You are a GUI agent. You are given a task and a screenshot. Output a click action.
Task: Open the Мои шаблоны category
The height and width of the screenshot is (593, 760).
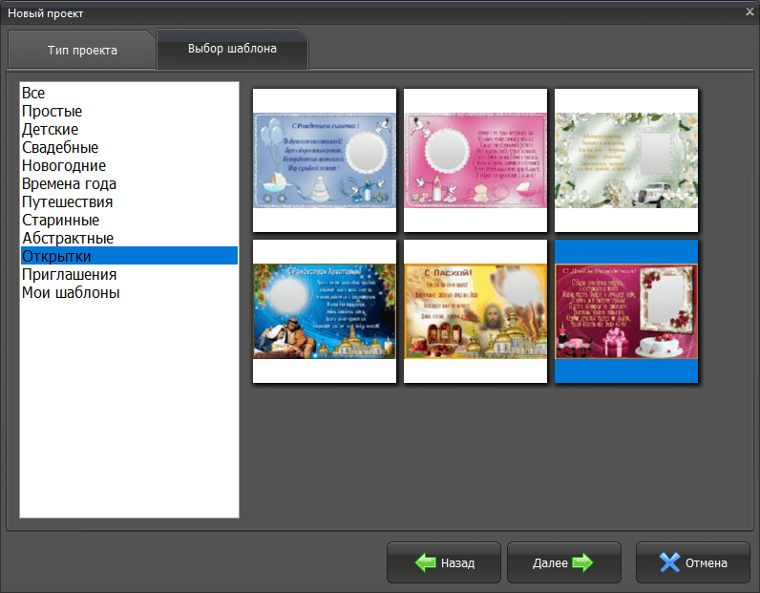click(x=129, y=292)
